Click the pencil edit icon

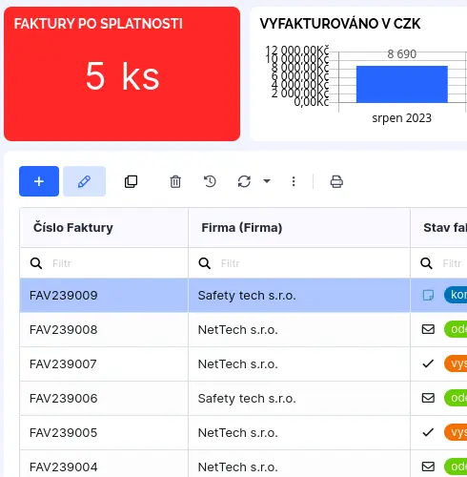(x=84, y=181)
